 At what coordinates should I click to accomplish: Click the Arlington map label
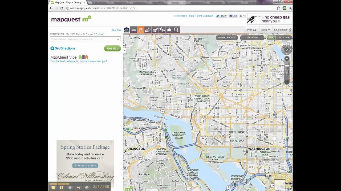coord(136,149)
